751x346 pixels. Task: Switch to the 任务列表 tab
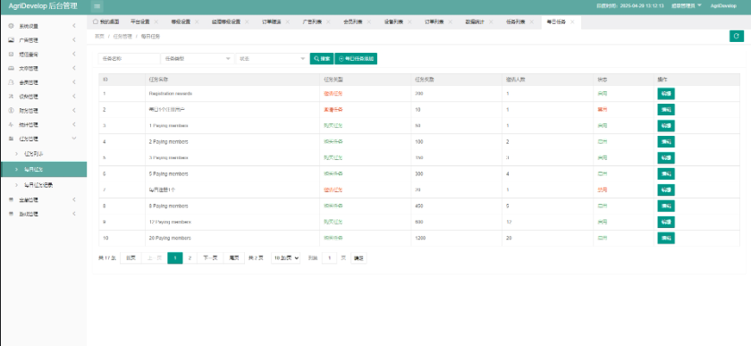[515, 22]
